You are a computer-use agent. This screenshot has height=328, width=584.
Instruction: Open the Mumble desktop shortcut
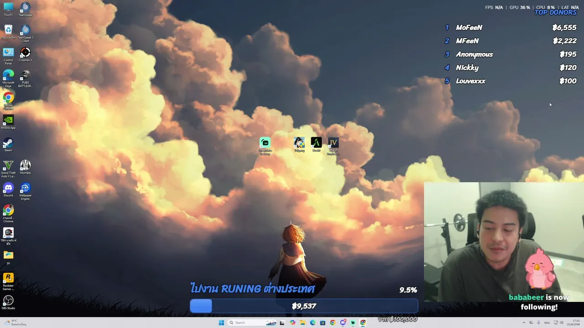[26, 167]
